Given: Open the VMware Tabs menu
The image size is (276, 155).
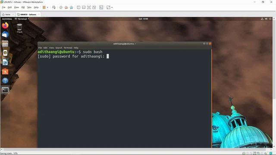Looking at the screenshot, I should coord(29,7).
